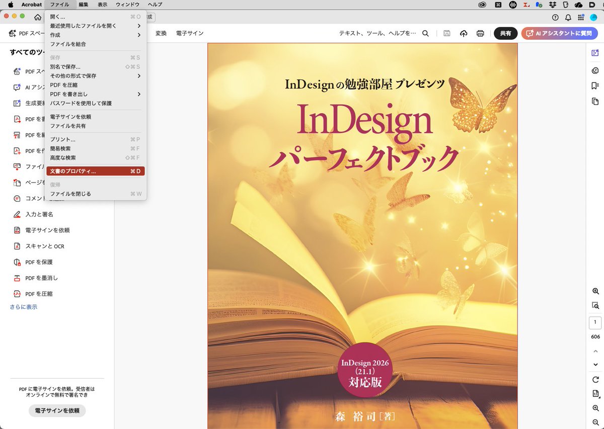Click the 共有 button
The height and width of the screenshot is (429, 604).
point(505,33)
